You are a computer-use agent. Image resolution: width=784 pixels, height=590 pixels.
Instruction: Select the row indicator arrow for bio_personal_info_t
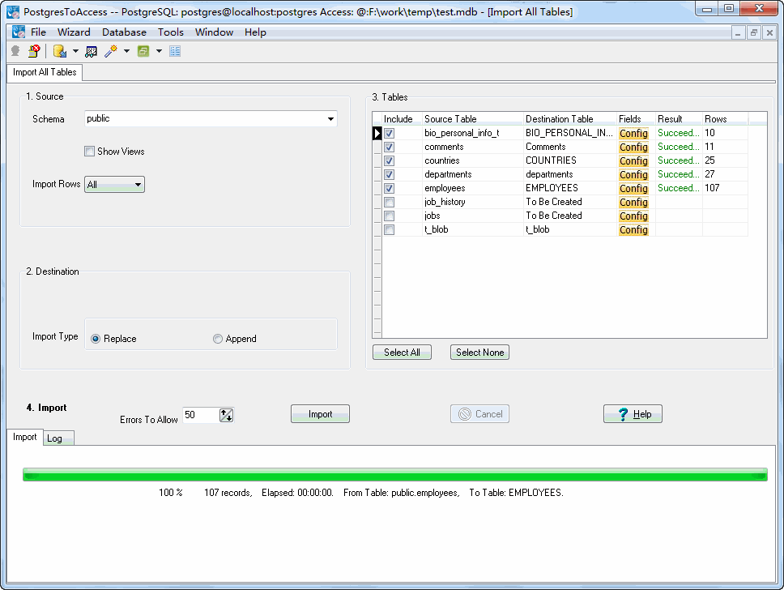[377, 133]
